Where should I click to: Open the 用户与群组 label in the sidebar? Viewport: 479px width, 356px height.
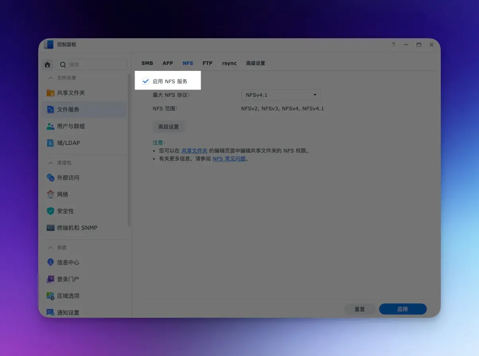click(71, 126)
